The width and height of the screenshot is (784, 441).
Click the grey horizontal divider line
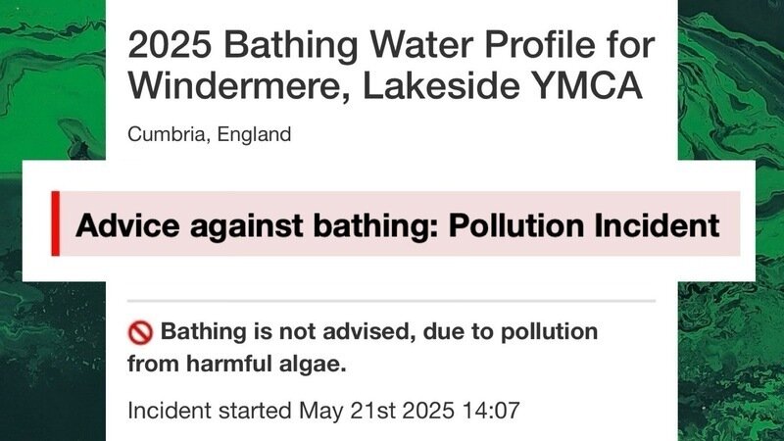point(392,300)
